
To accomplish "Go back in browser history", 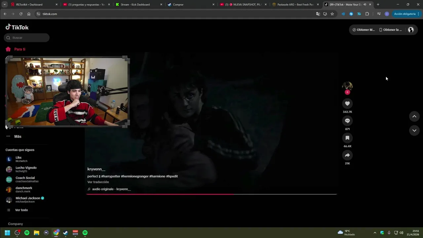I will (x=5, y=14).
